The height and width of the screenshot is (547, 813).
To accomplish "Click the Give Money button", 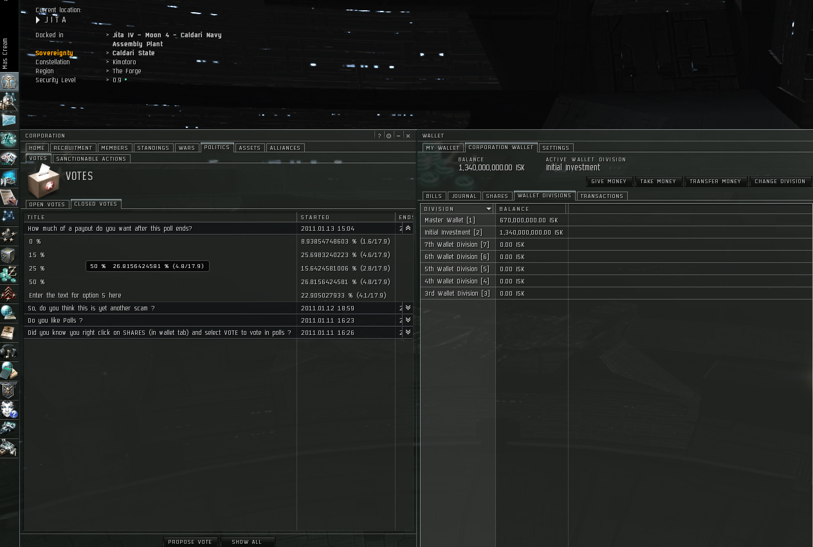I will click(x=608, y=181).
